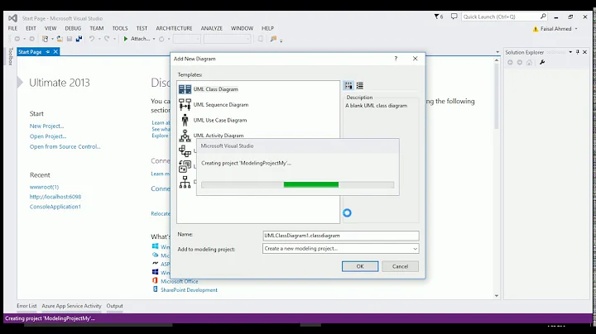The height and width of the screenshot is (334, 596).
Task: Select the UML Activity Diagram template icon
Action: [x=185, y=136]
